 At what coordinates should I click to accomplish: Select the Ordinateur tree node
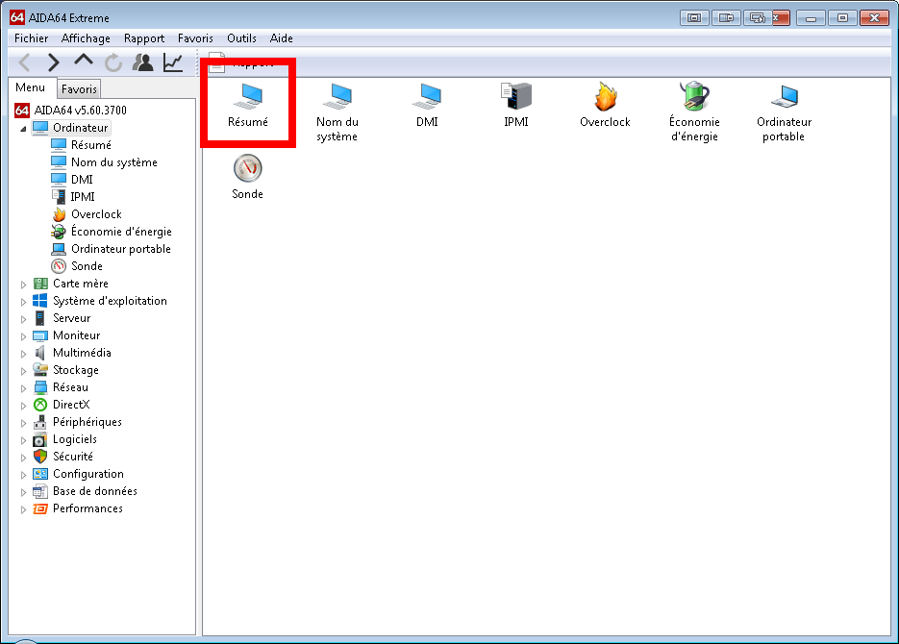[80, 127]
